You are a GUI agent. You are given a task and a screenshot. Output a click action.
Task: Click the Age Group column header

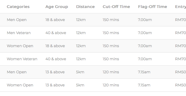[57, 7]
